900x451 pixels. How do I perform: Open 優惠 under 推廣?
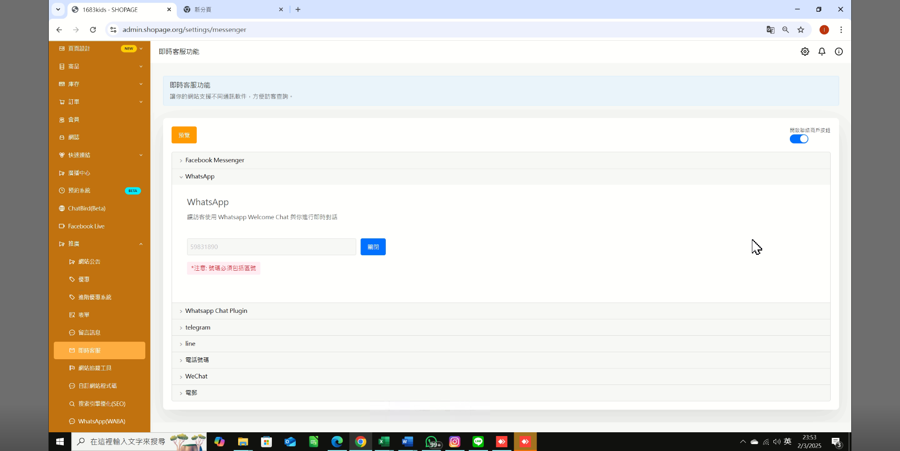coord(99,280)
